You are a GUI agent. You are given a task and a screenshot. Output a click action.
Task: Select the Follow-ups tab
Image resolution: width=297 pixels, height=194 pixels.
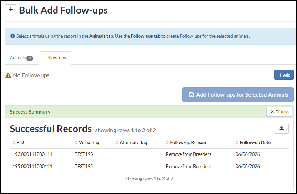click(55, 58)
